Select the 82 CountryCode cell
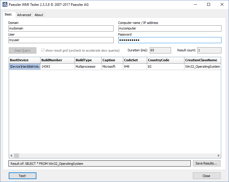Screen dimensions: 229x182 [x=165, y=67]
